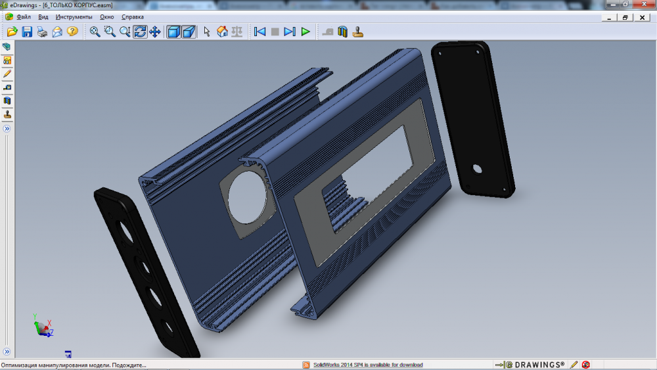Save the document with the floppy icon

tap(27, 32)
